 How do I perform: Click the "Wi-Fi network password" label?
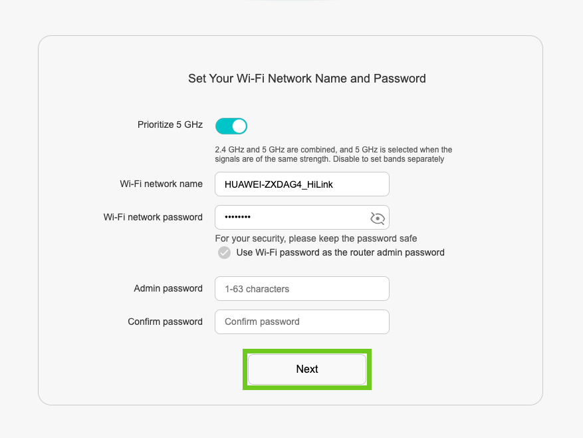coord(153,217)
